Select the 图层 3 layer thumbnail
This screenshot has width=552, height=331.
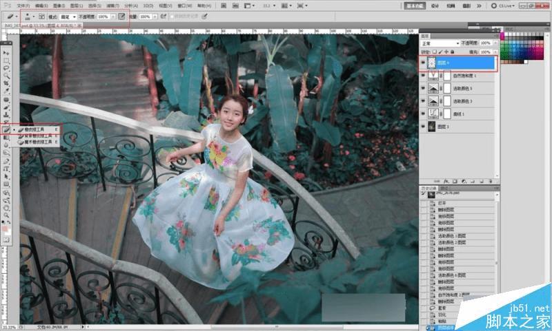click(x=433, y=127)
